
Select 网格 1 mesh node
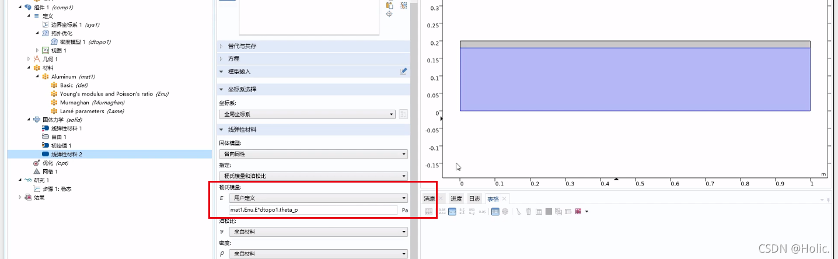pyautogui.click(x=50, y=171)
